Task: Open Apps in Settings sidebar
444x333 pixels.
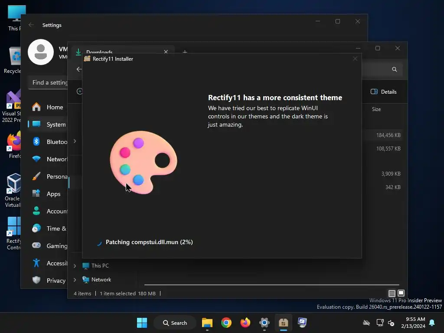Action: pos(48,194)
